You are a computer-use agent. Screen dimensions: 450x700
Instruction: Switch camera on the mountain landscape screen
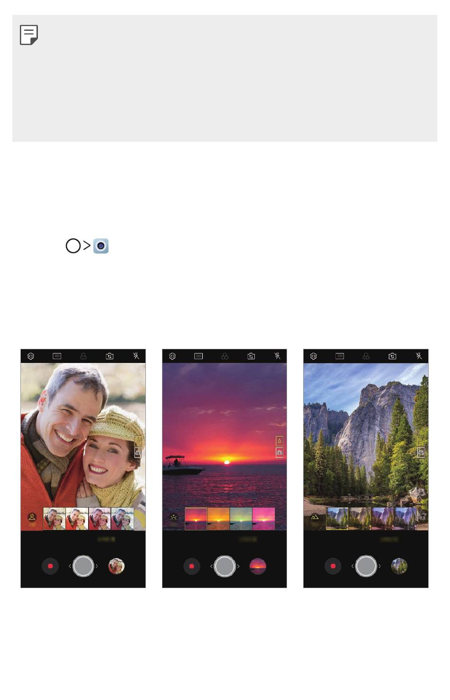(x=392, y=356)
